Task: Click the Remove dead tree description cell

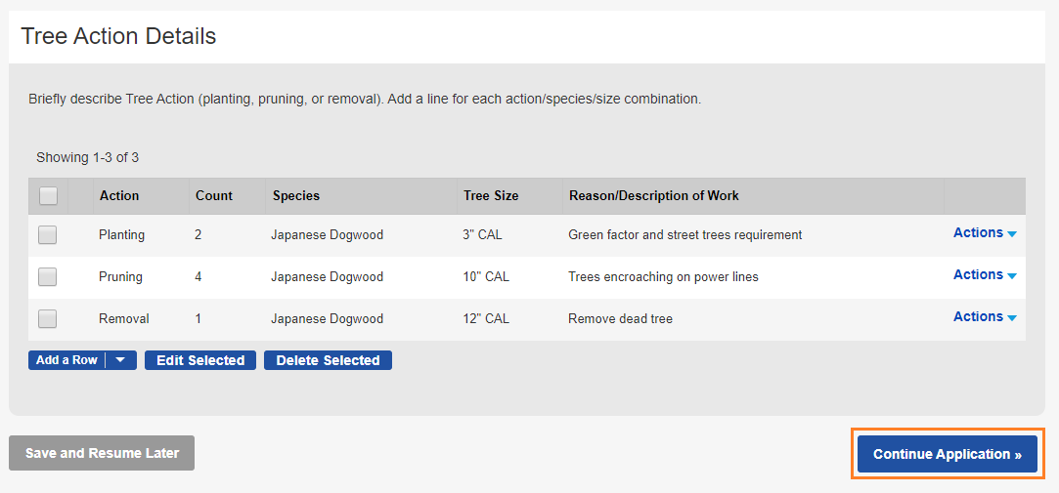Action: tap(620, 319)
